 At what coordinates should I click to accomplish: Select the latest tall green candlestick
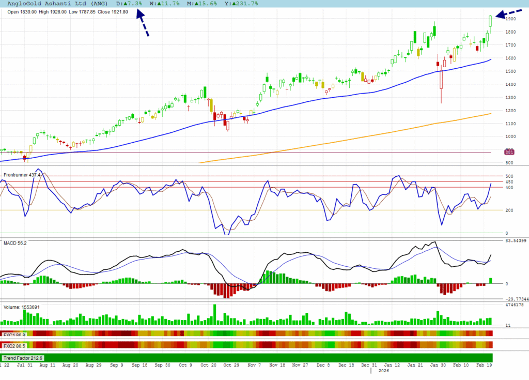[x=490, y=21]
